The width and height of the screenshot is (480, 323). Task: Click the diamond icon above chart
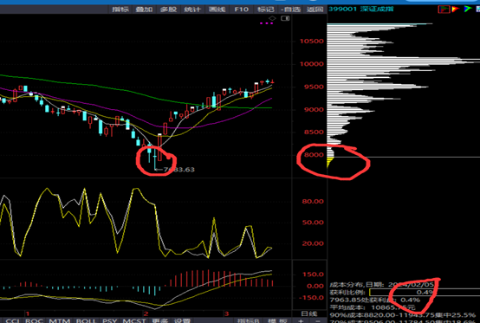coord(272,18)
